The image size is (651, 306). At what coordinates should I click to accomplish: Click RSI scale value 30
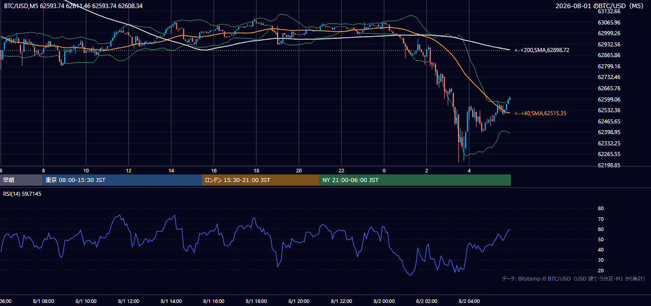click(601, 260)
